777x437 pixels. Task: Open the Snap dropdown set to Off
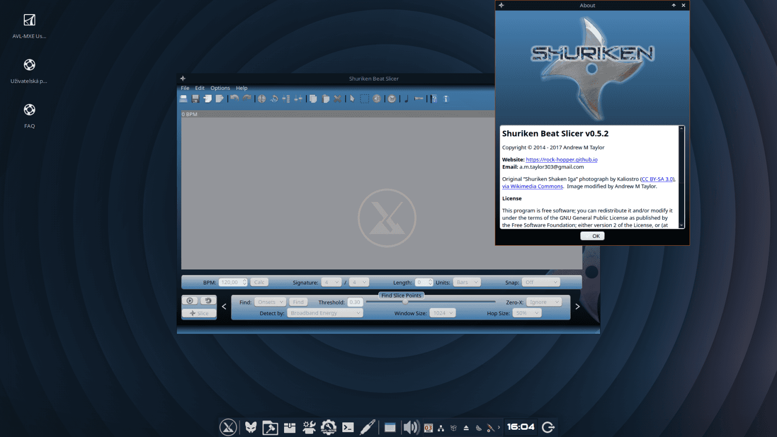541,282
